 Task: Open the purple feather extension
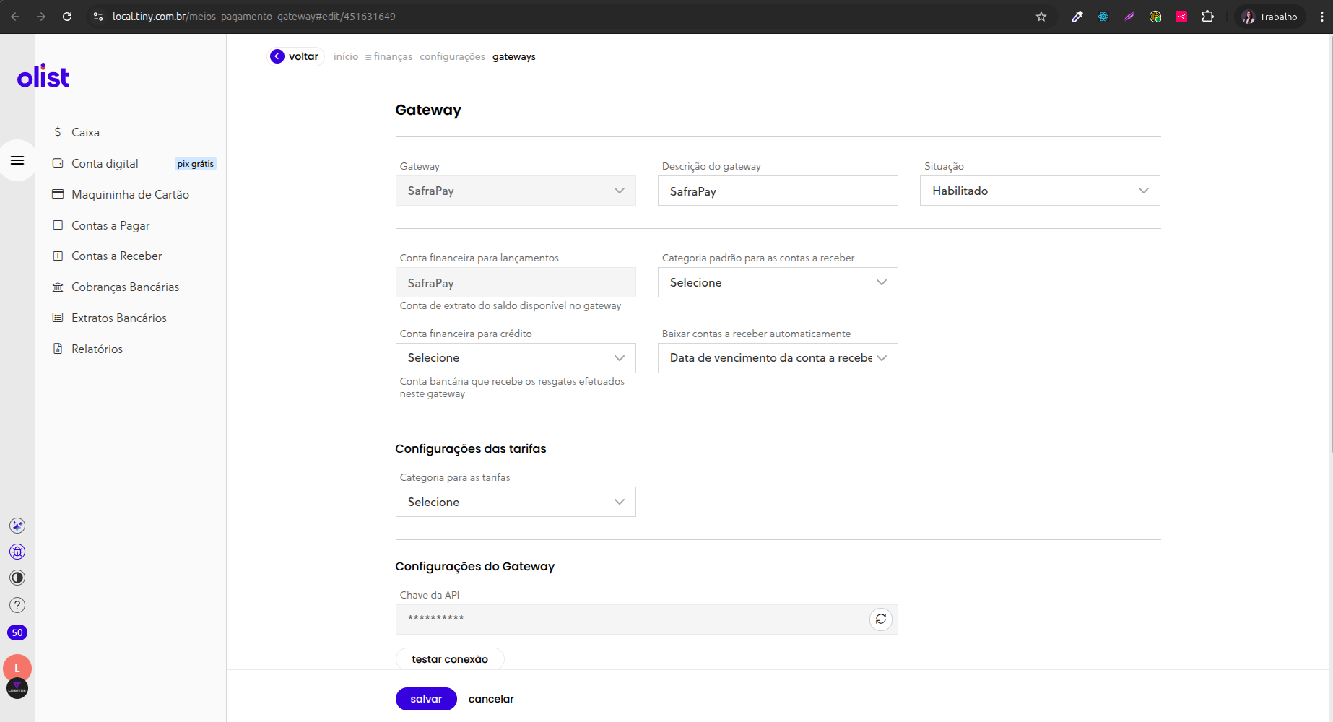(x=1129, y=17)
